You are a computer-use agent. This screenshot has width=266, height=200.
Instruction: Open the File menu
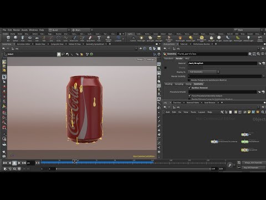tap(4, 30)
